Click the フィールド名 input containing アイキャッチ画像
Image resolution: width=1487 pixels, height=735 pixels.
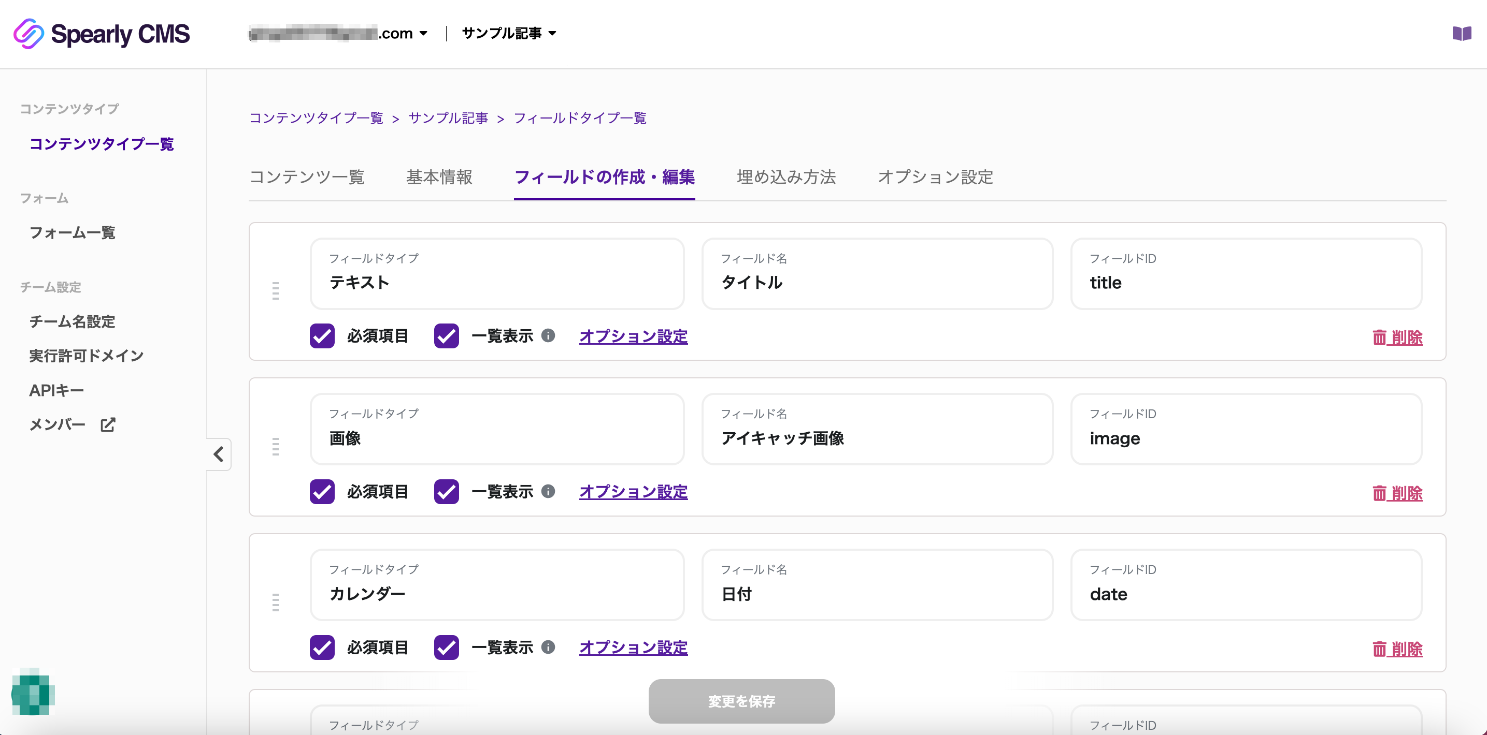click(877, 430)
